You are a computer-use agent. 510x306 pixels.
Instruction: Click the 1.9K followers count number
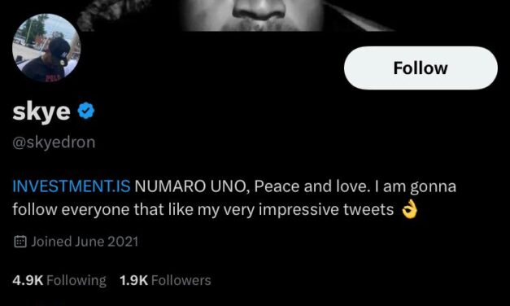(134, 280)
